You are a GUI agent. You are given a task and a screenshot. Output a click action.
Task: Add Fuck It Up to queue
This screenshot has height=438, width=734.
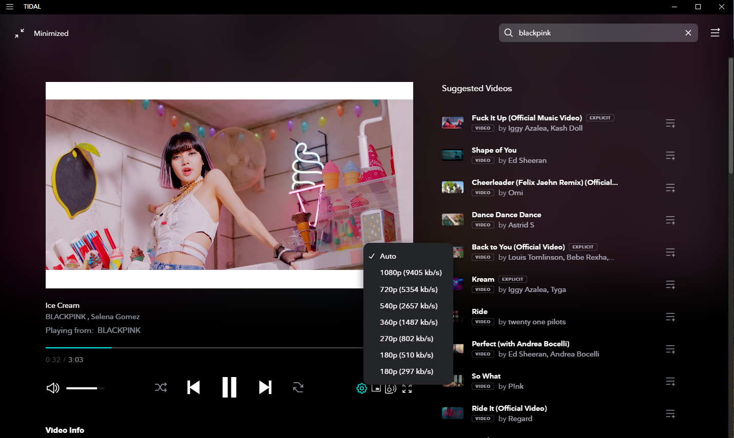670,123
